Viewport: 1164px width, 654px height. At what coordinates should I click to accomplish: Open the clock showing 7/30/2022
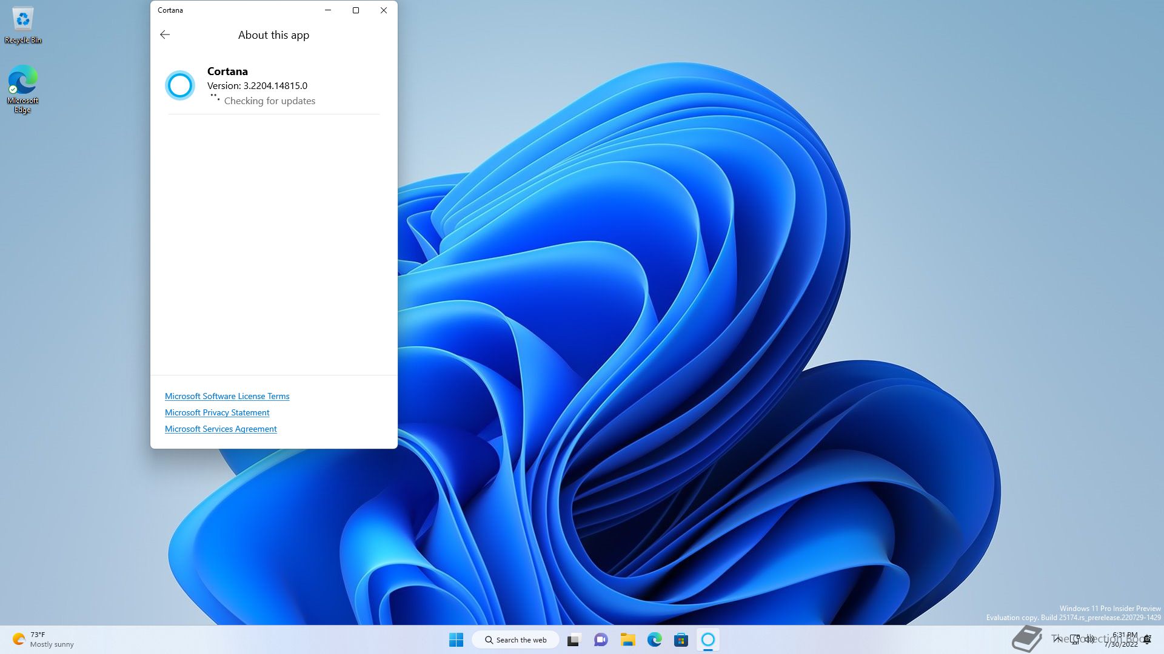pyautogui.click(x=1121, y=639)
